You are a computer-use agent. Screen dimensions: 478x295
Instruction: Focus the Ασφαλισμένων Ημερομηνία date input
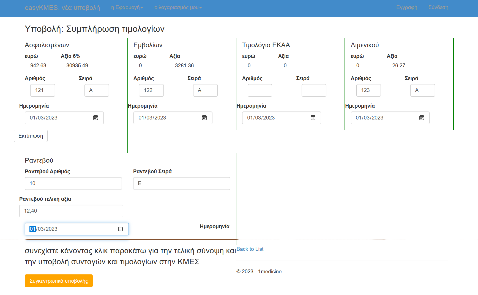(64, 118)
